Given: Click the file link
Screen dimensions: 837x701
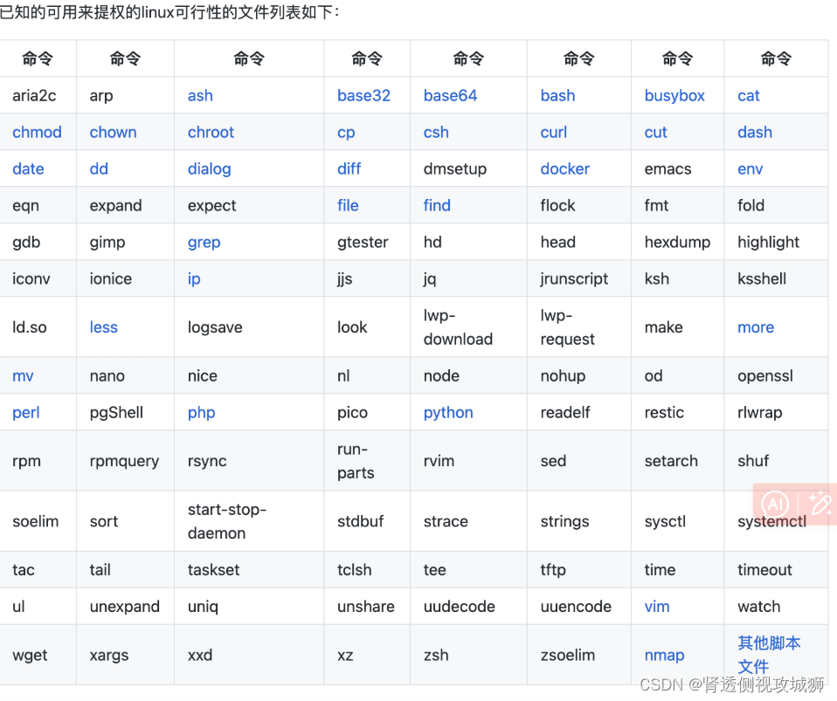Looking at the screenshot, I should (x=348, y=205).
